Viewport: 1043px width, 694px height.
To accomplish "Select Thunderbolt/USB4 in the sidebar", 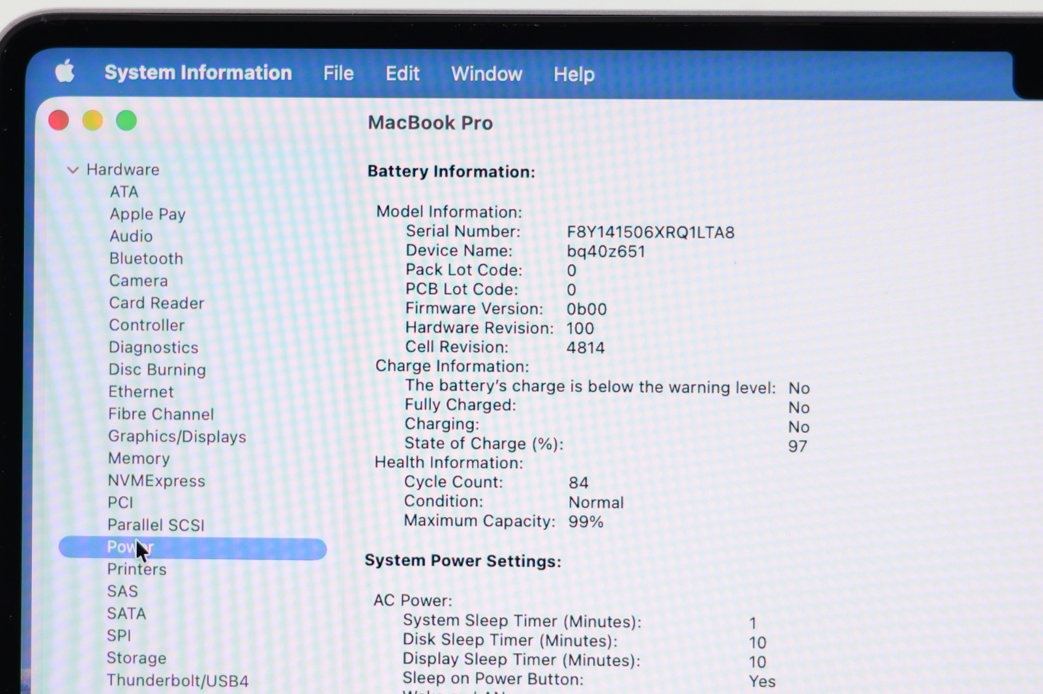I will point(177,680).
